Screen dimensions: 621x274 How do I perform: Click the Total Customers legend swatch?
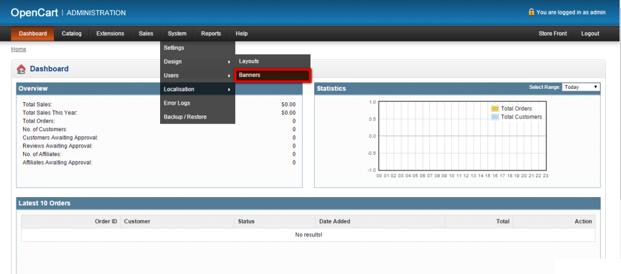[495, 117]
